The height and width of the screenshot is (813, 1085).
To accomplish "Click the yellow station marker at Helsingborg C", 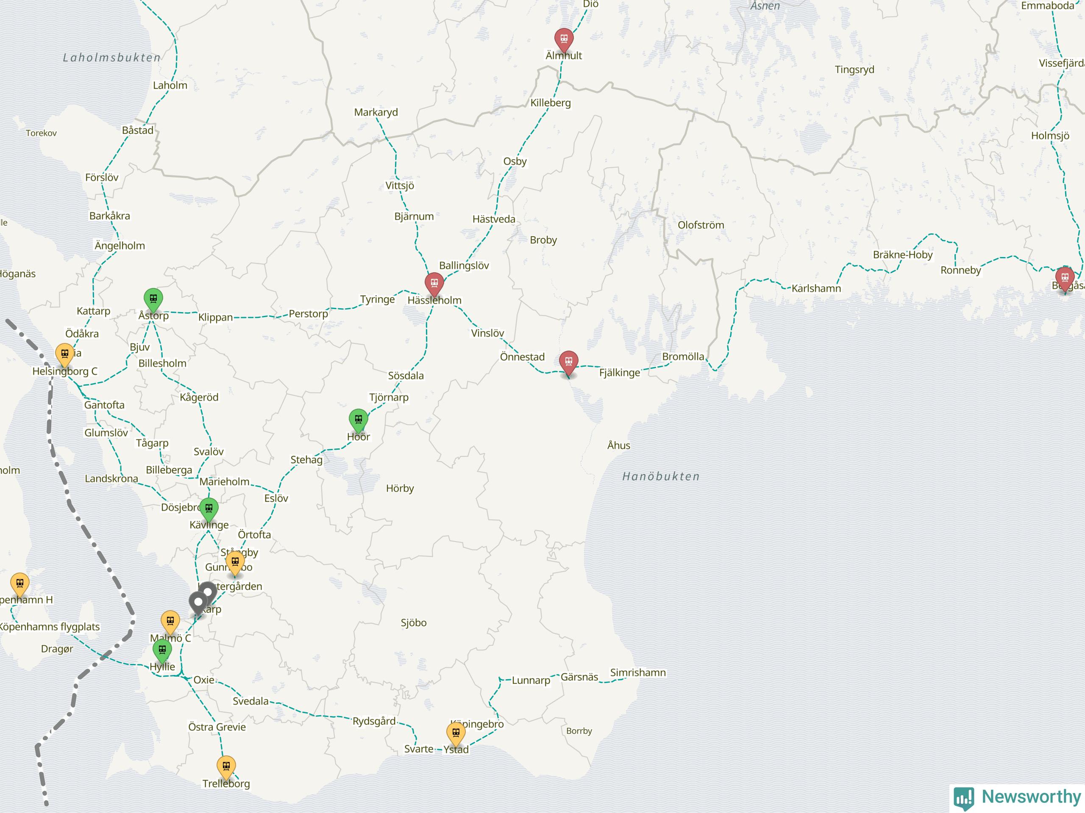I will click(64, 355).
